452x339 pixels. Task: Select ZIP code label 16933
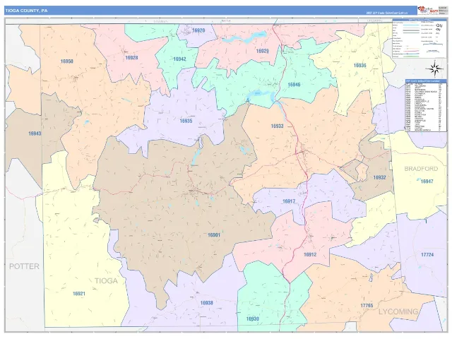[277, 126]
